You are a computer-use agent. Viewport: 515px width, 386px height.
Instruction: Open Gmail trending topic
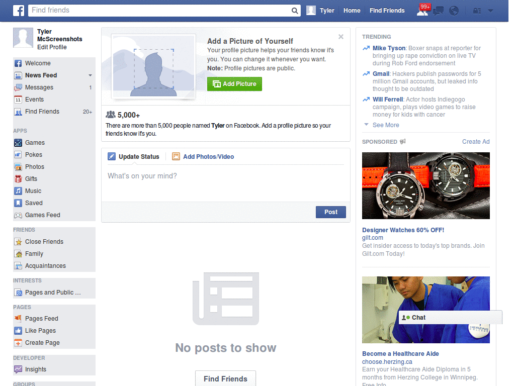[381, 74]
